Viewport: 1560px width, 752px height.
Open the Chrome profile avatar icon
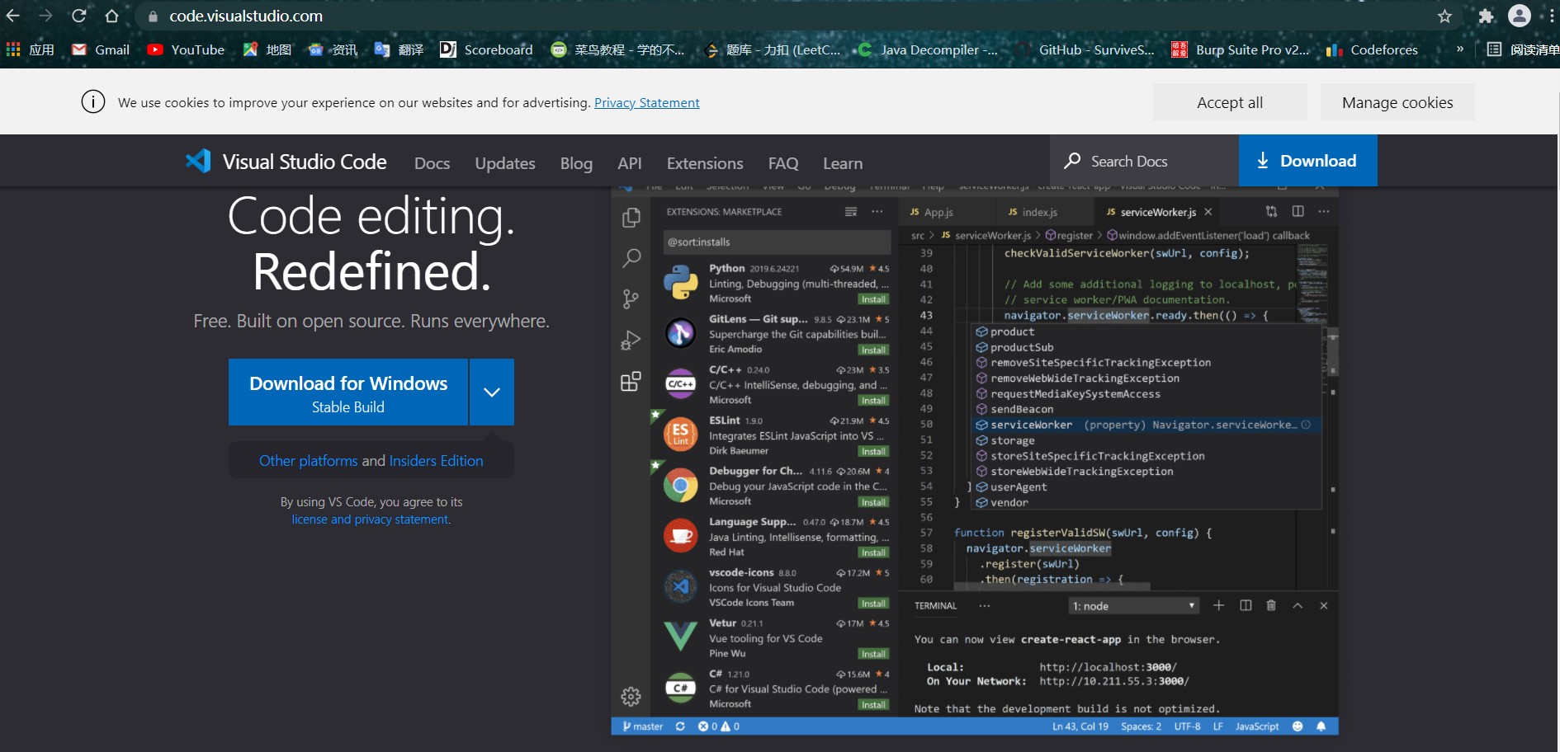pyautogui.click(x=1520, y=16)
